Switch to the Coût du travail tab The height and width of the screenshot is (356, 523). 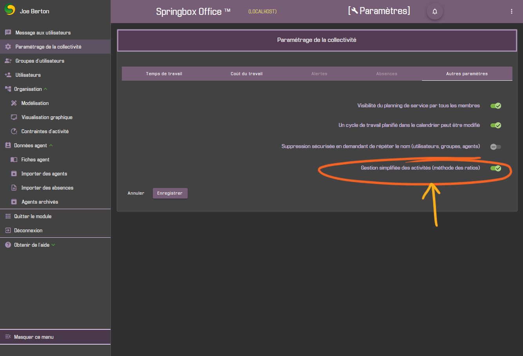coord(246,74)
